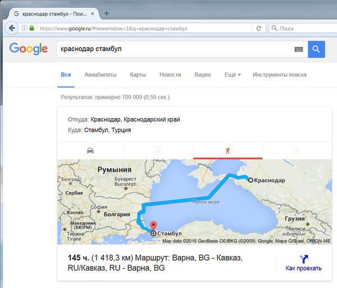
Task: Switch to the Авиабилеты tab
Action: (100, 75)
